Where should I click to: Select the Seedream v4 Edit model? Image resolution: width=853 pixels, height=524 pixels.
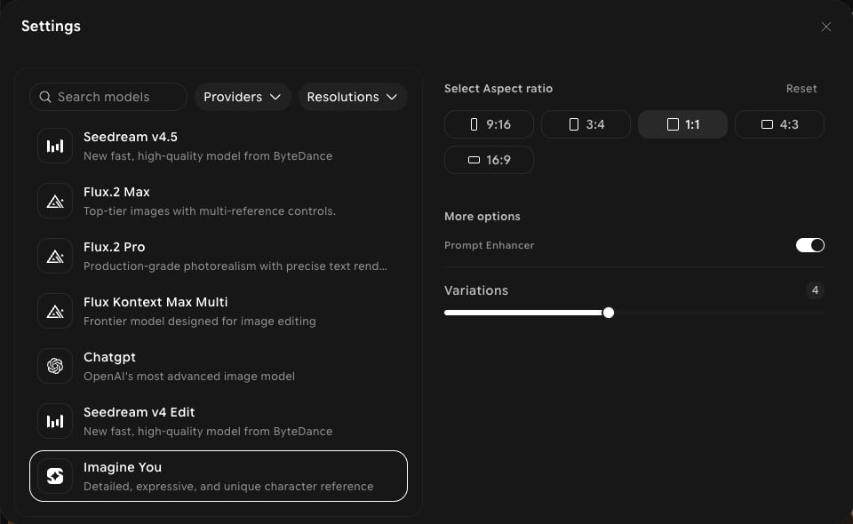click(219, 421)
